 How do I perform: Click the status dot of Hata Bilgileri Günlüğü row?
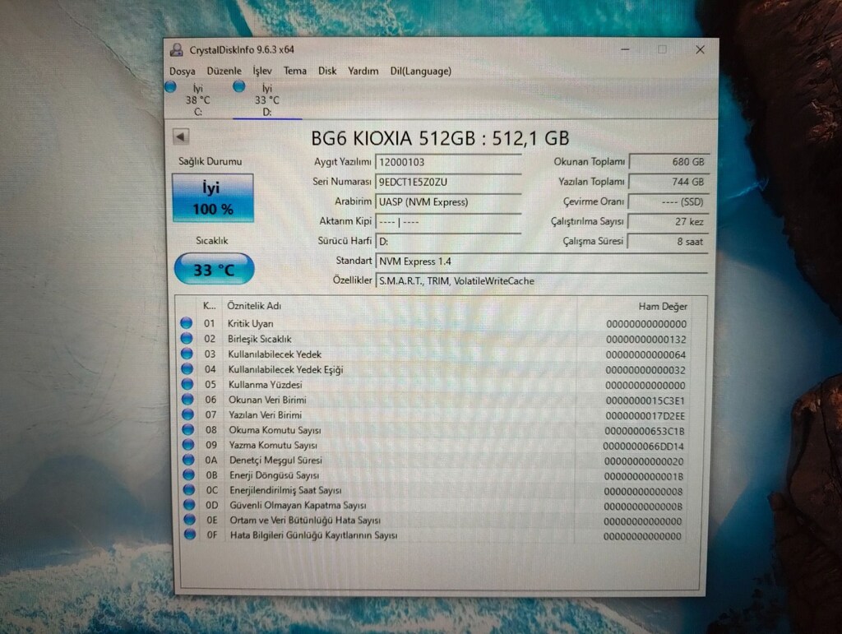point(190,535)
